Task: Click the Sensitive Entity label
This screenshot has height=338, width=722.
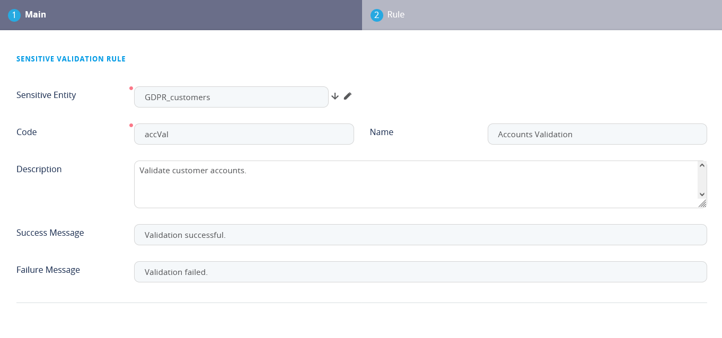Action: (46, 95)
